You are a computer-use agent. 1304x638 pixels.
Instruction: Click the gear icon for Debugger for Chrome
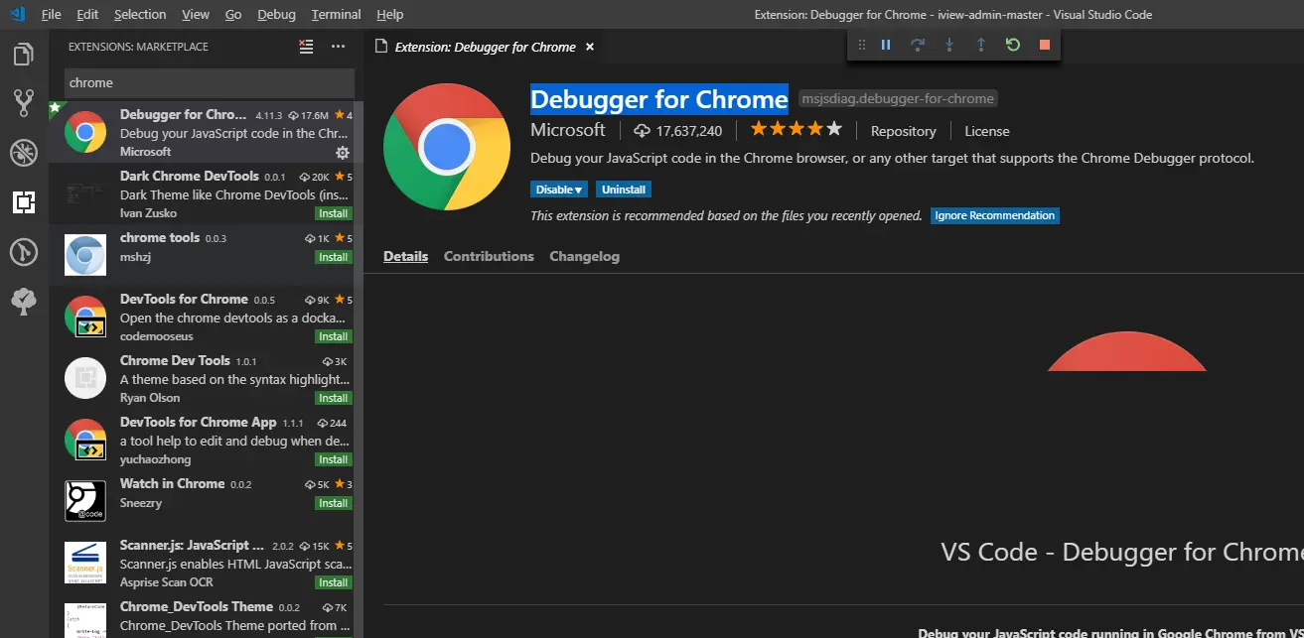click(343, 152)
